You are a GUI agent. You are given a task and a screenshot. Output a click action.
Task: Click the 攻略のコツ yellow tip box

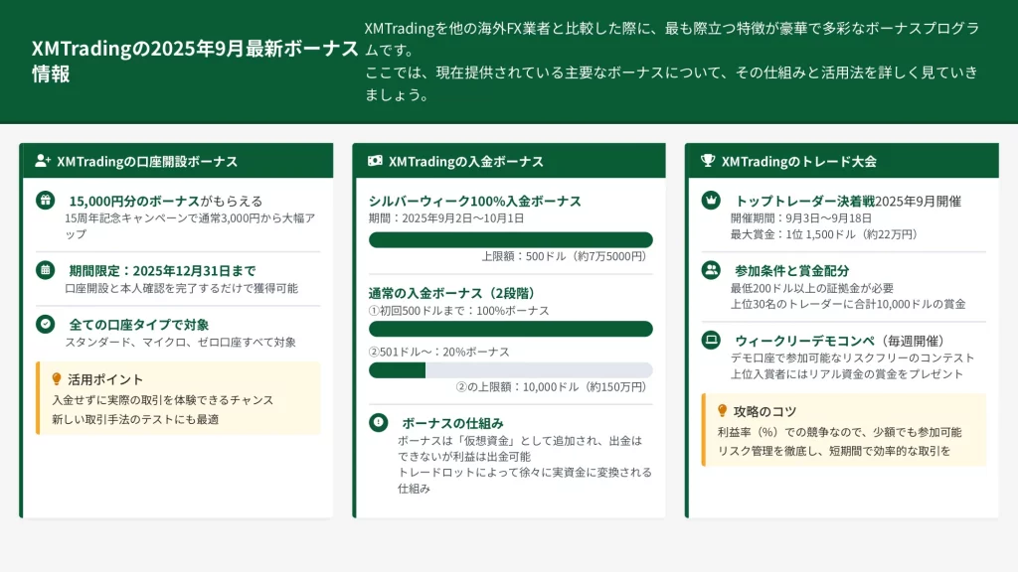[843, 430]
